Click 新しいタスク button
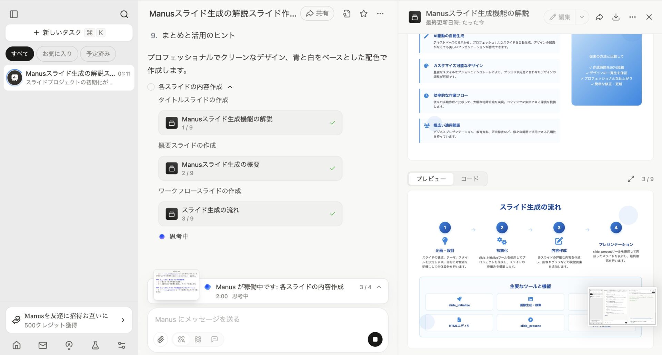The image size is (662, 355). coord(69,33)
